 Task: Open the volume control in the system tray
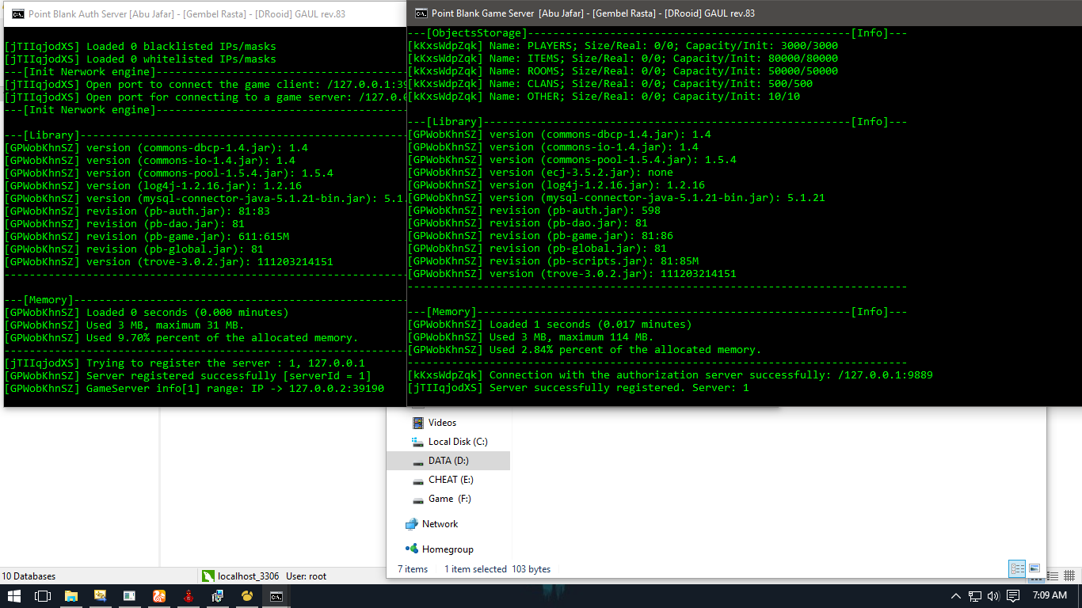tap(995, 595)
